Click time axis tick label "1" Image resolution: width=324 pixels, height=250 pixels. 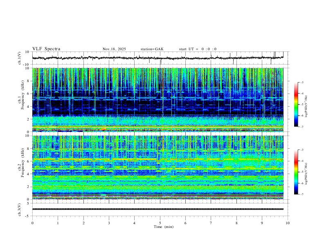[58, 223]
